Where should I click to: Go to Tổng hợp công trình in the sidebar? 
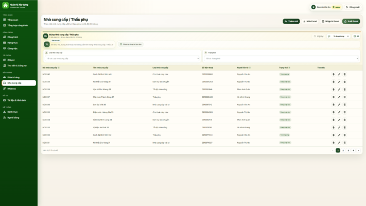[x=19, y=25]
